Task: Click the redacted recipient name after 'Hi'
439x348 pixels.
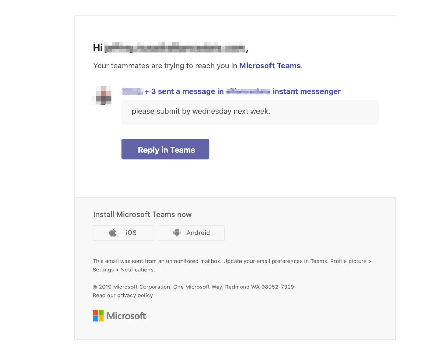Action: click(174, 47)
